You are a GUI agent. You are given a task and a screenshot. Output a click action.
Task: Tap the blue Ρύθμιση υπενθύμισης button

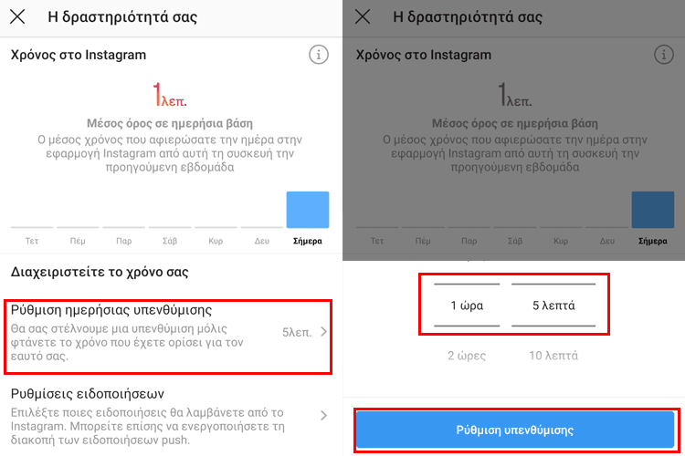click(x=515, y=430)
